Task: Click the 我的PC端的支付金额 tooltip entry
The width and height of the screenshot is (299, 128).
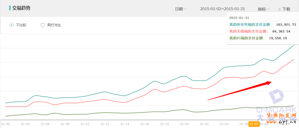Action: [x=246, y=38]
